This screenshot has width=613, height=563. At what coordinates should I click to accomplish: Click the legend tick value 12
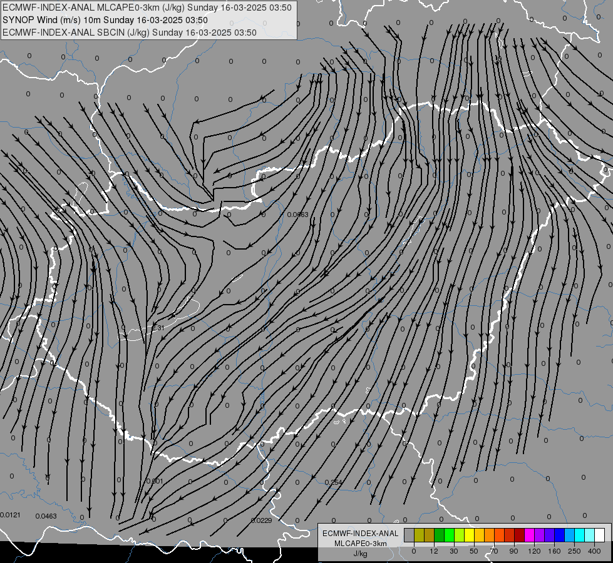click(x=434, y=551)
